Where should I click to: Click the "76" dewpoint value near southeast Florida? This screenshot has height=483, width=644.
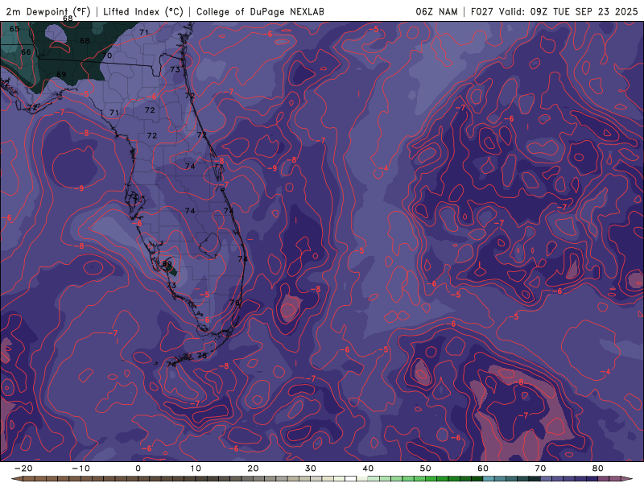coord(234,303)
